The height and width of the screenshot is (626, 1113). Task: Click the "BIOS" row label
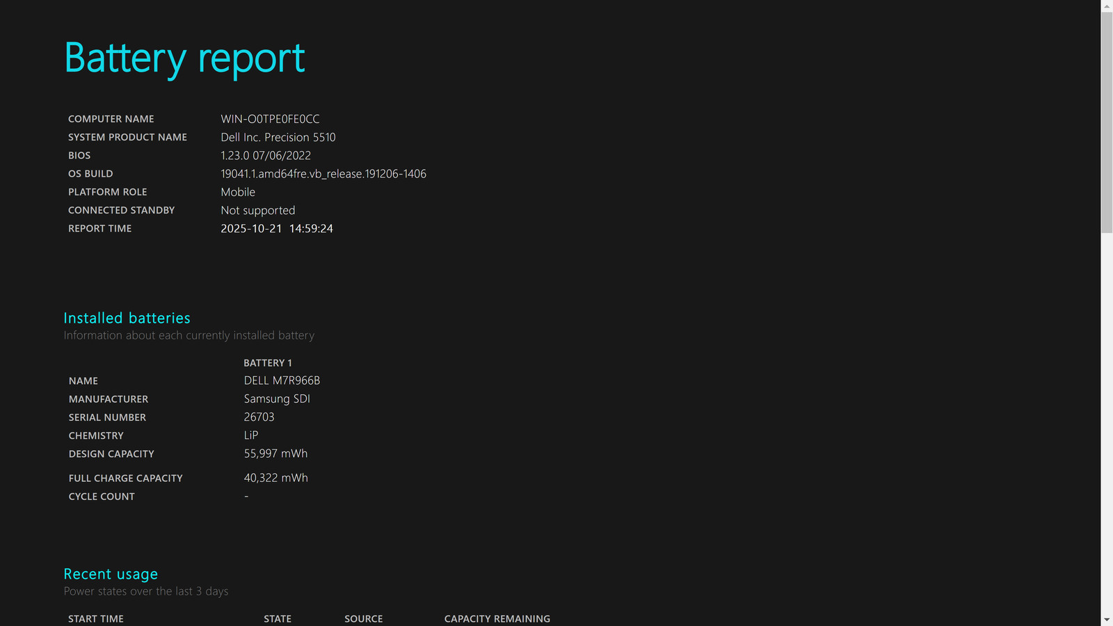coord(79,156)
